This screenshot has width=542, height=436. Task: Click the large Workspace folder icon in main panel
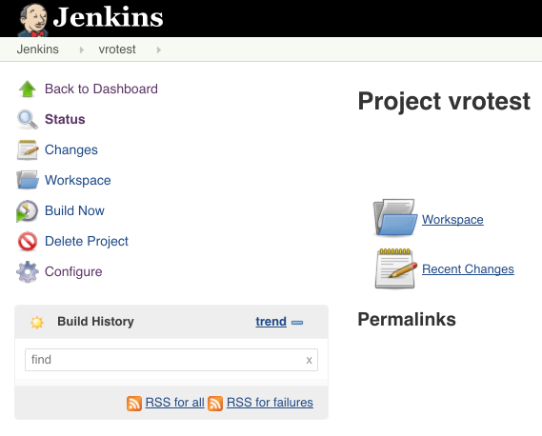coord(394,217)
